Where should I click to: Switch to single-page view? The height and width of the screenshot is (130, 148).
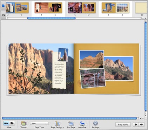12,123
